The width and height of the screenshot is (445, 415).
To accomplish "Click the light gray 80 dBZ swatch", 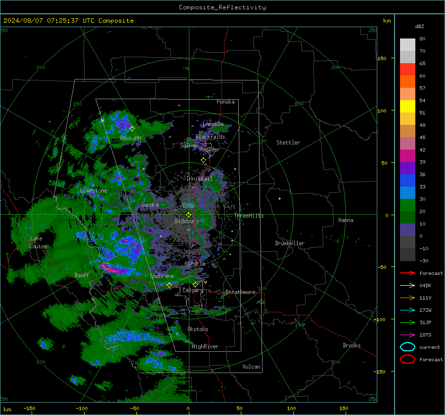I will click(407, 45).
